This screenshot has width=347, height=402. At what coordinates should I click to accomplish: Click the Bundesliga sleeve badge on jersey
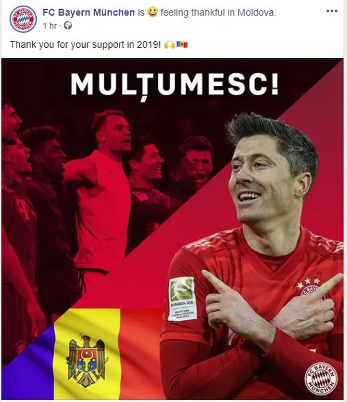pos(182,299)
